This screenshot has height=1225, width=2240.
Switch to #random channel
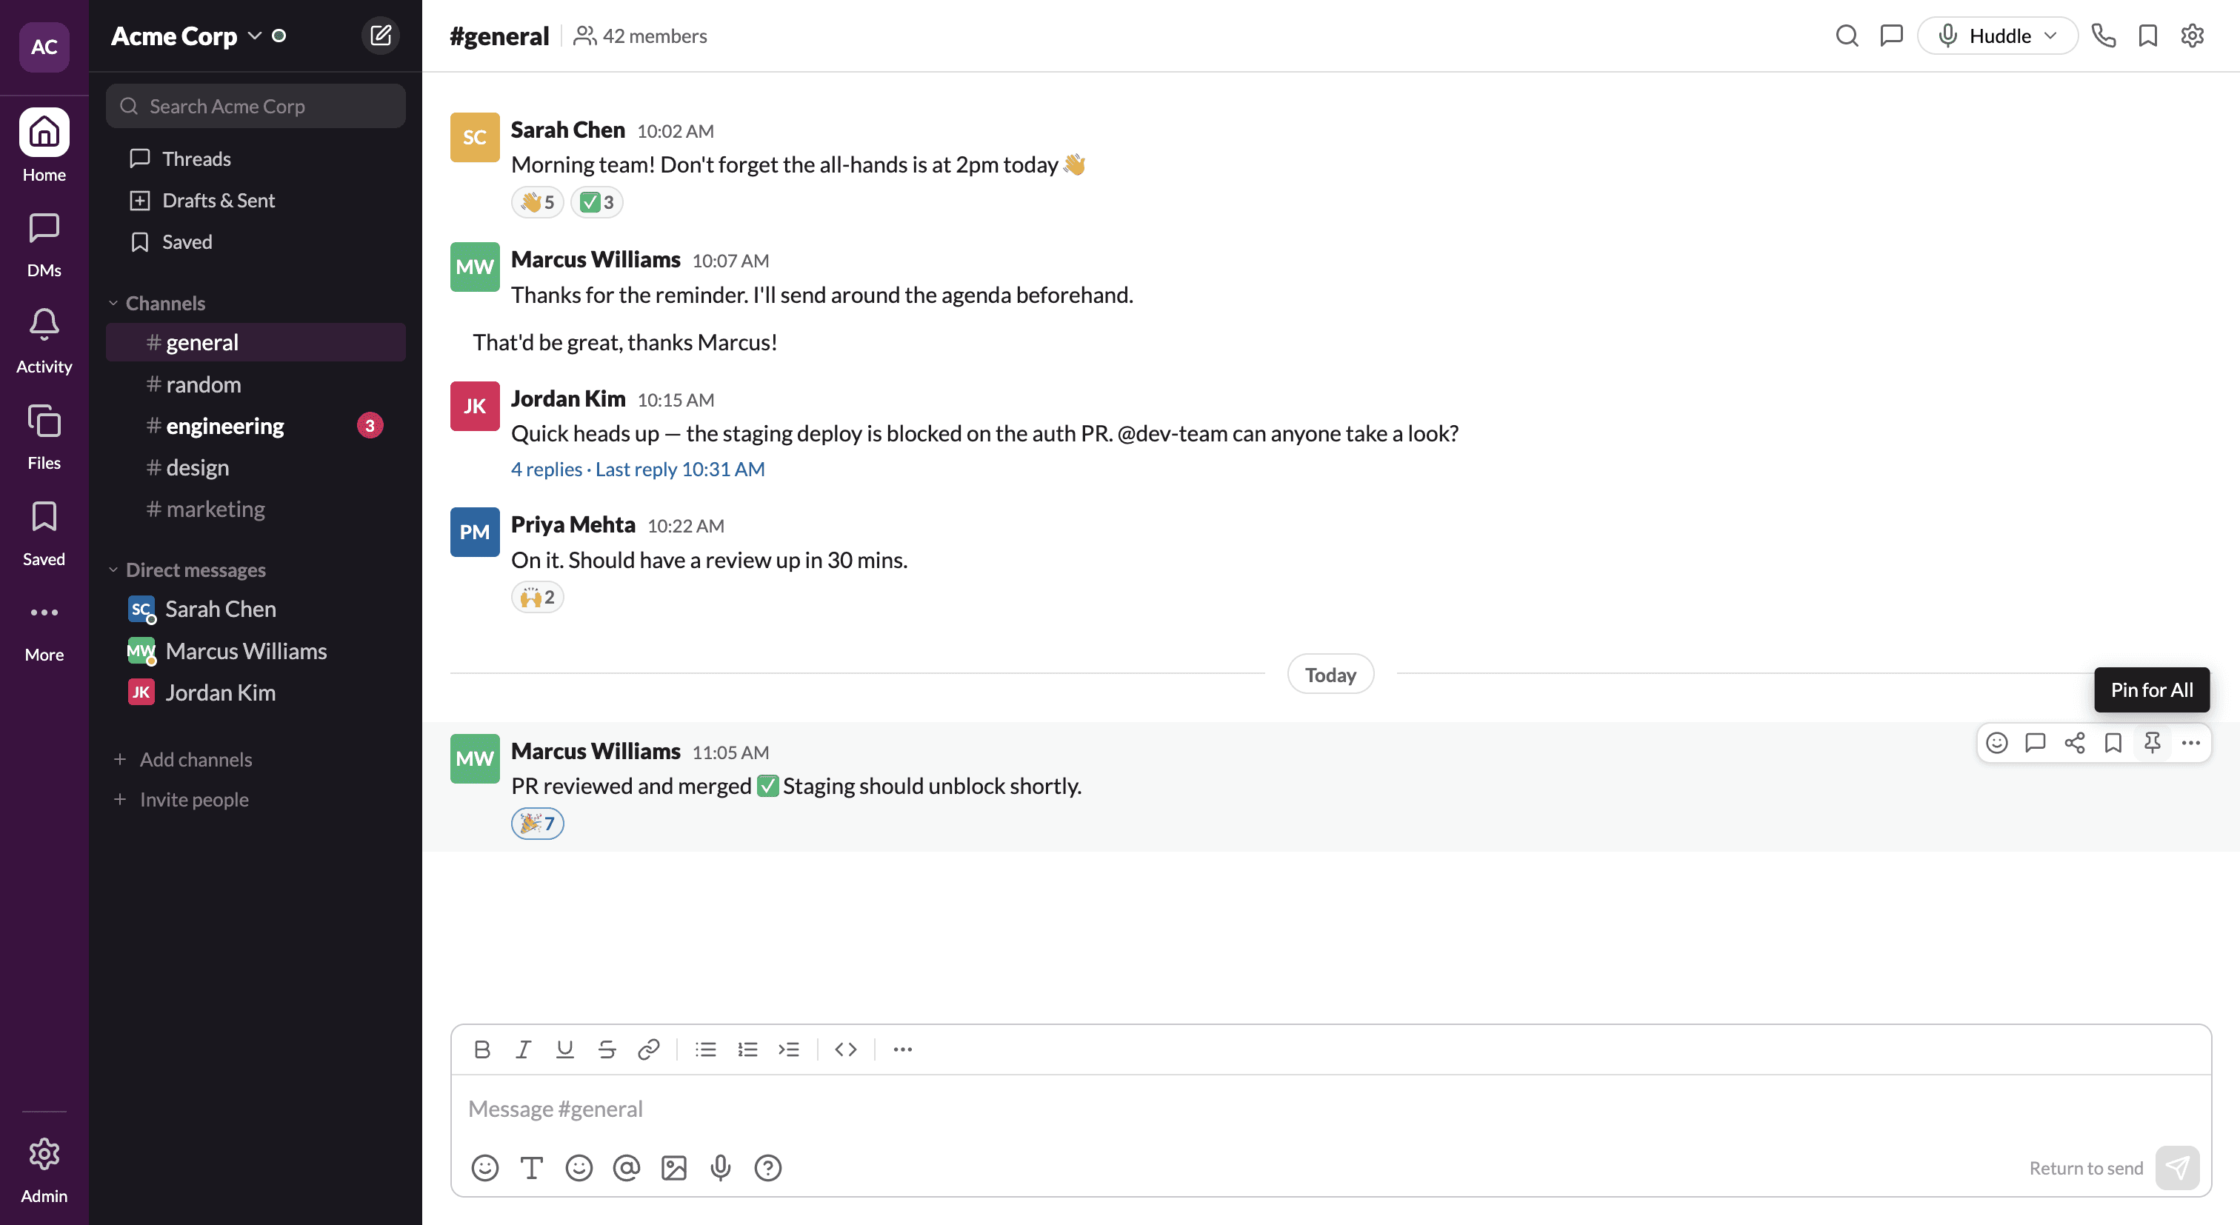click(x=256, y=384)
